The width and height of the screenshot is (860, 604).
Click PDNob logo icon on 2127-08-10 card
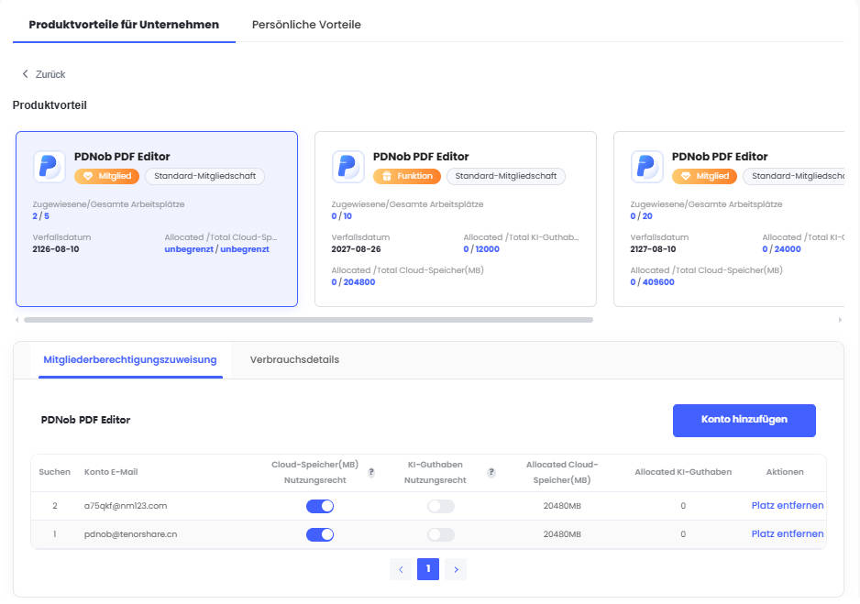[x=647, y=166]
